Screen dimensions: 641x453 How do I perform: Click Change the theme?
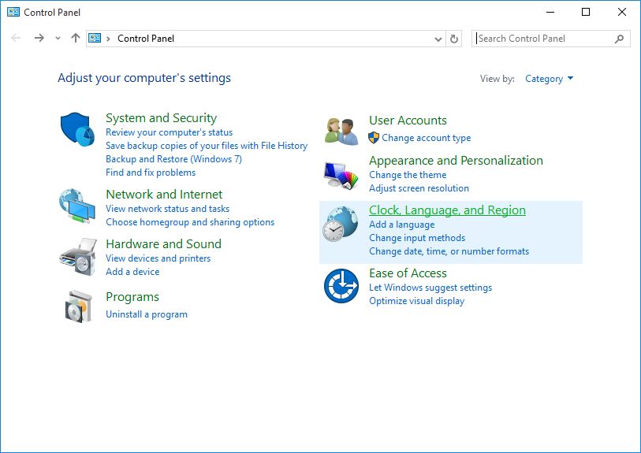point(408,175)
